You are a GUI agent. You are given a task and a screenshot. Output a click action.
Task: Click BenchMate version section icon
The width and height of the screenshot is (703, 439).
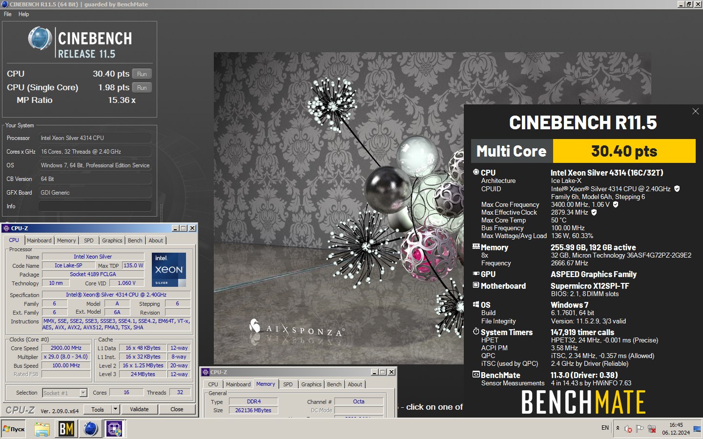pyautogui.click(x=476, y=375)
